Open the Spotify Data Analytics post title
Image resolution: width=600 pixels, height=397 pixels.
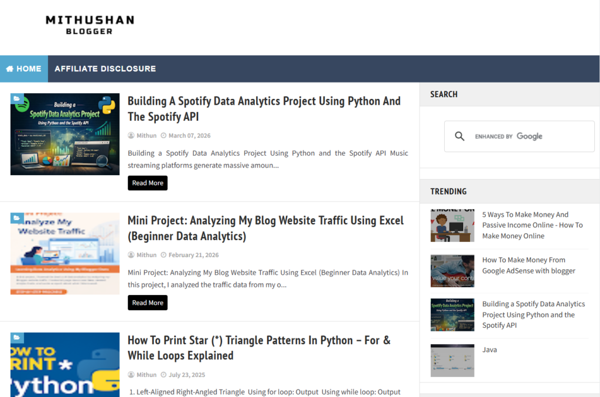tap(264, 109)
